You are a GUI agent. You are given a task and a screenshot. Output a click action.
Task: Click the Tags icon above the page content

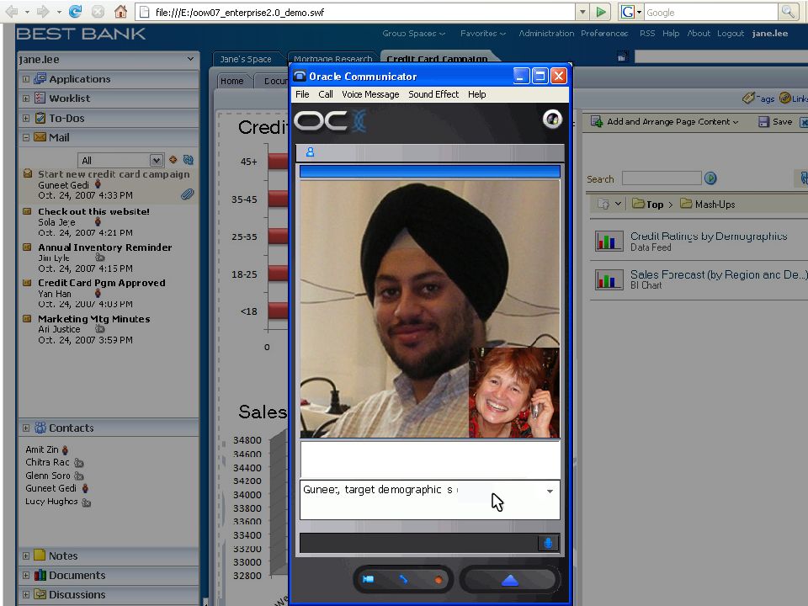pos(749,98)
